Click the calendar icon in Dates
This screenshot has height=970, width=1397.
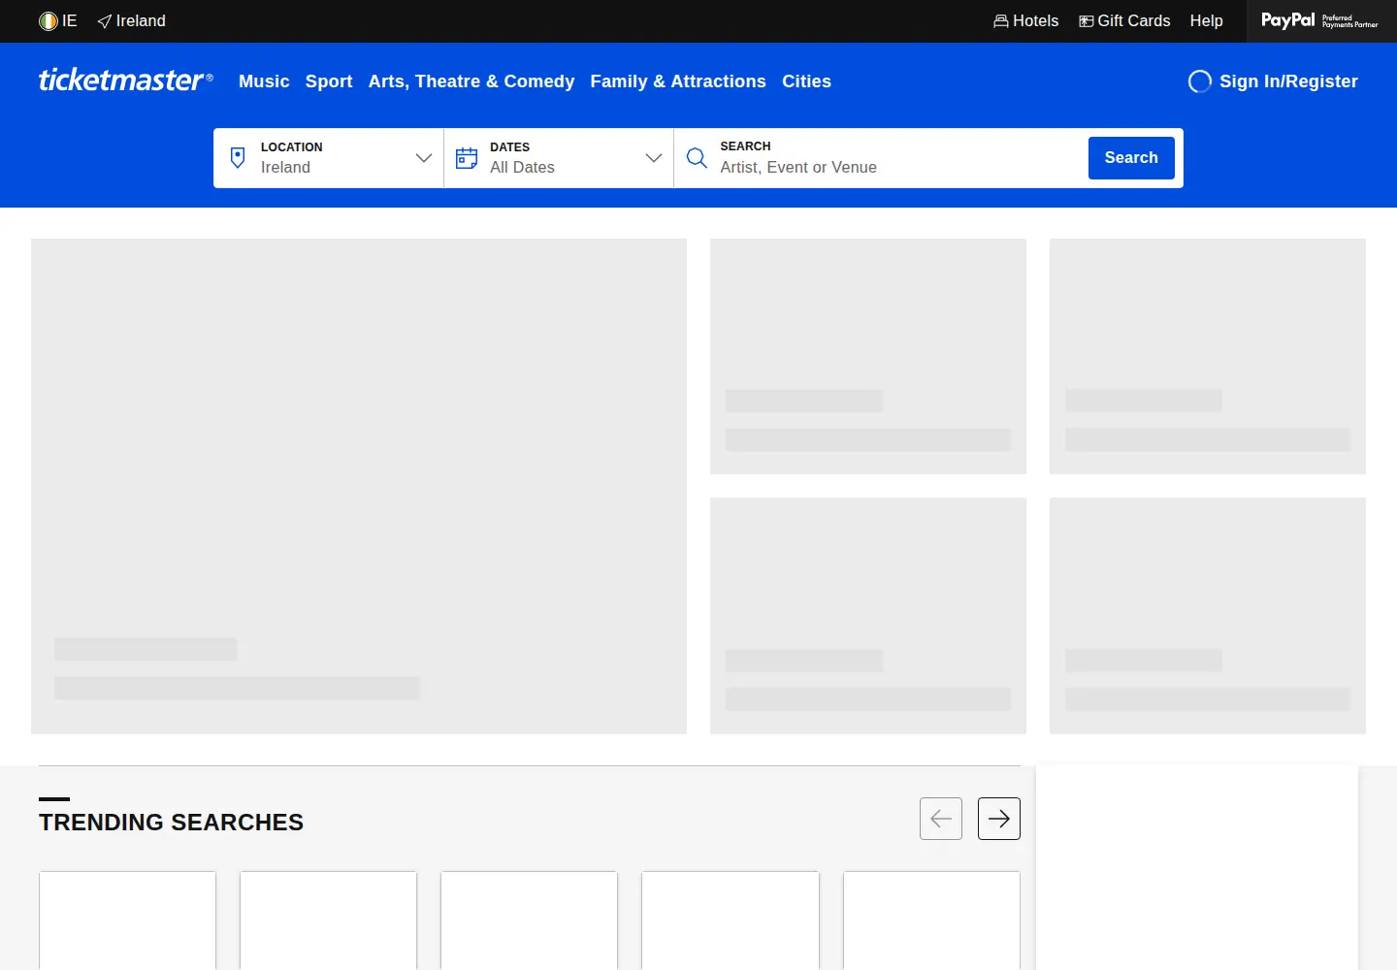point(467,158)
